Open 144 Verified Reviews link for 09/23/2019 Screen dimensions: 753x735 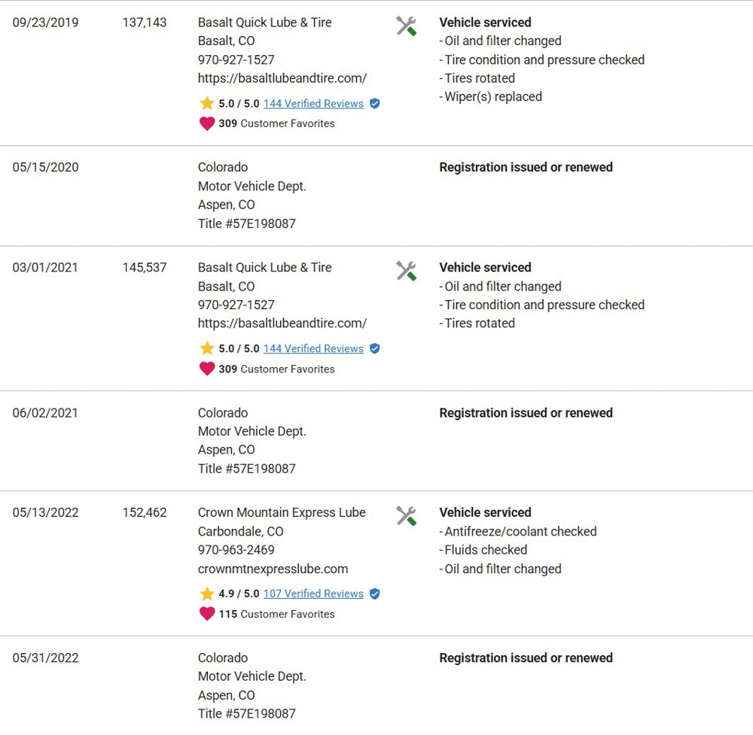pyautogui.click(x=313, y=104)
